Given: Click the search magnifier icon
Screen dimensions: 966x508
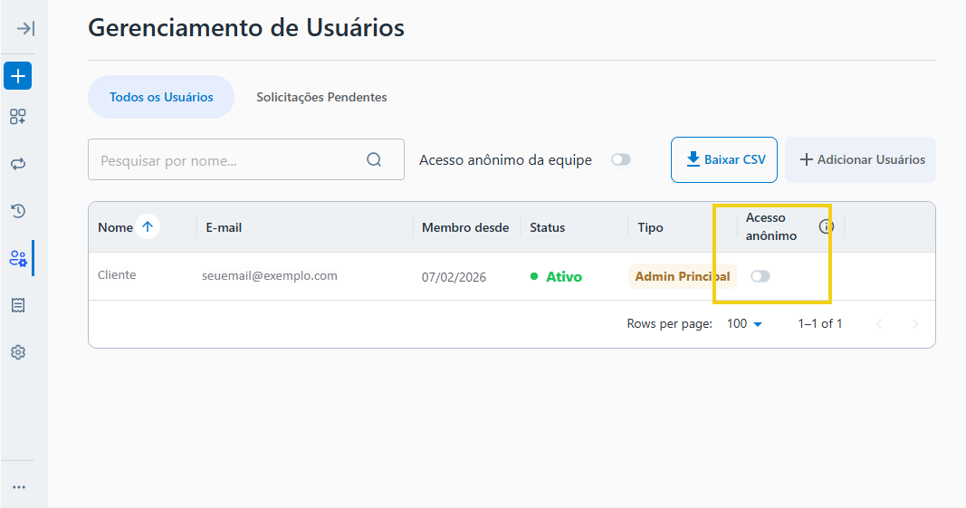Looking at the screenshot, I should click(374, 159).
